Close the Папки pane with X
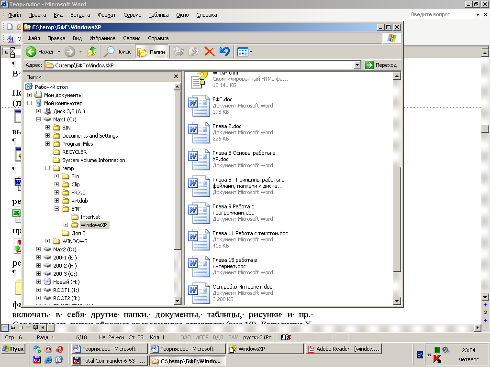This screenshot has height=367, width=490. coord(176,76)
